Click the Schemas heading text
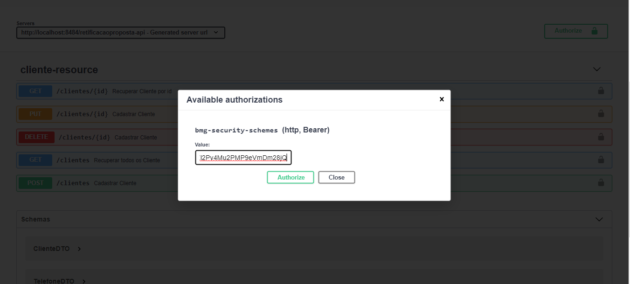 pyautogui.click(x=35, y=219)
